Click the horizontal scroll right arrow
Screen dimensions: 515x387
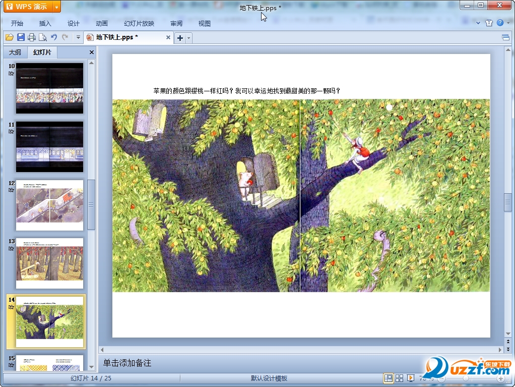tap(500, 350)
